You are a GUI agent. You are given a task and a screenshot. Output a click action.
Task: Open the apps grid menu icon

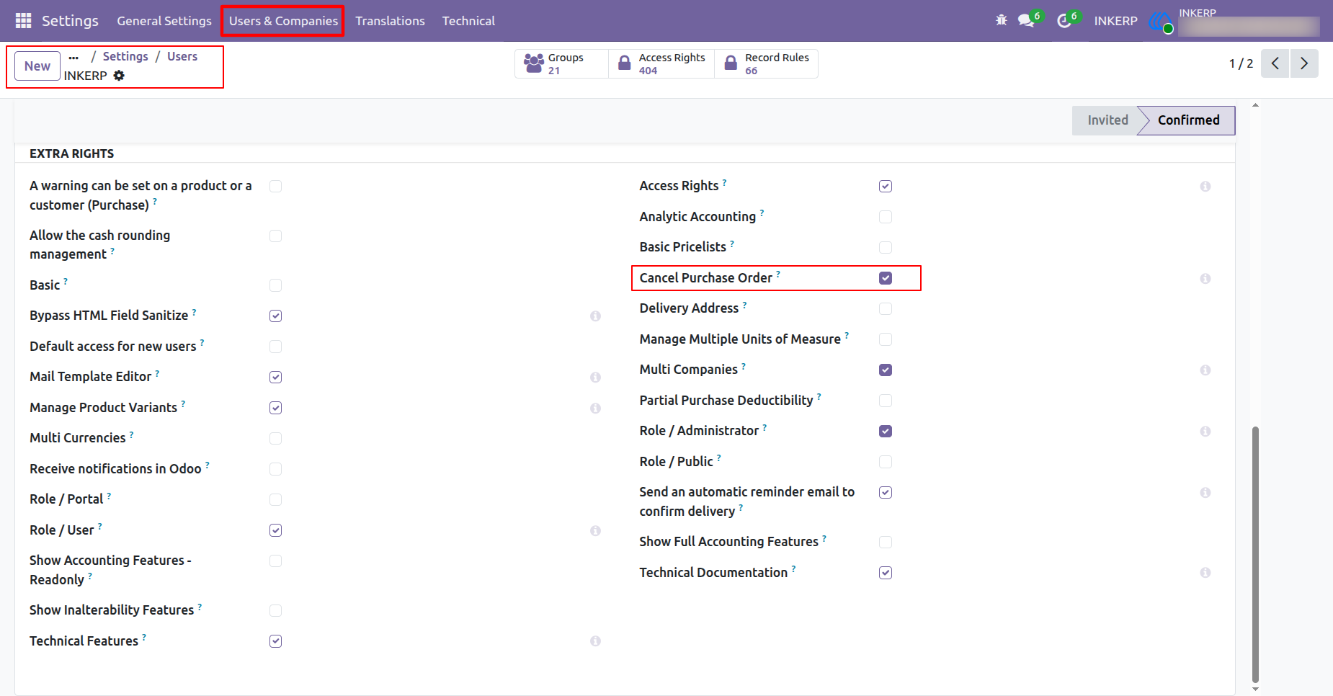point(23,21)
